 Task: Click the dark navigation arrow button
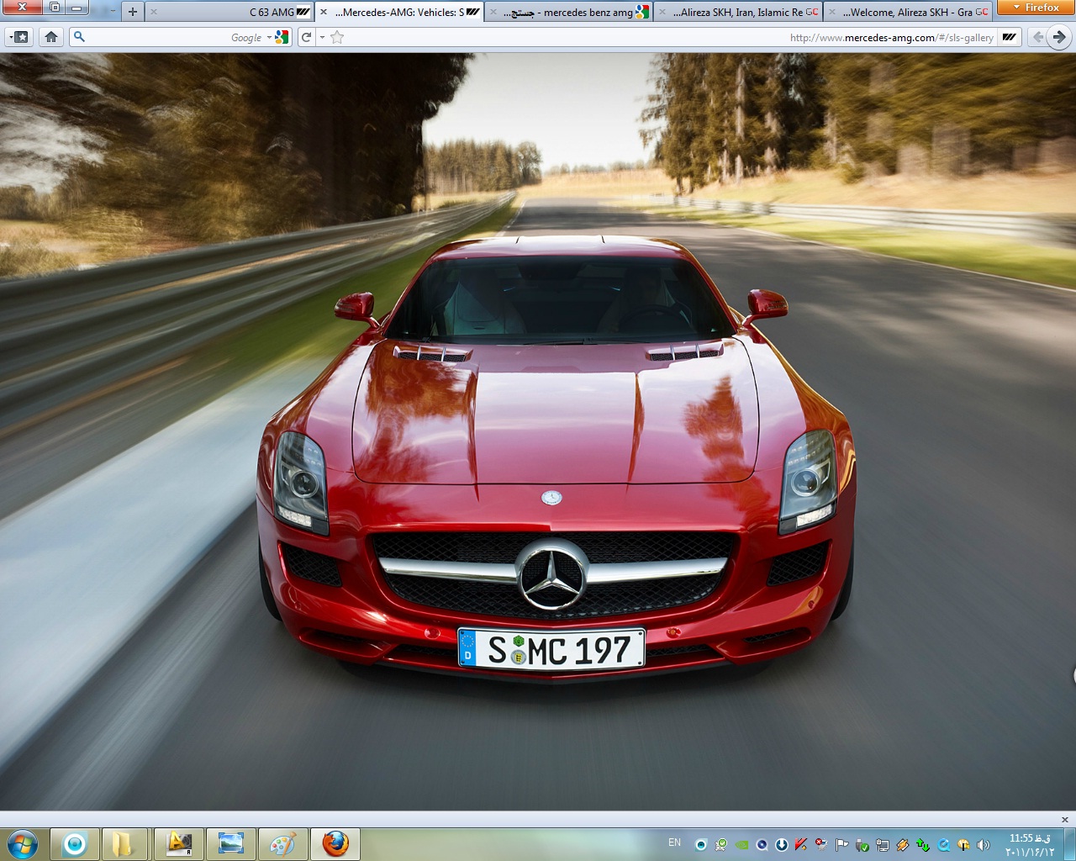coord(1059,37)
